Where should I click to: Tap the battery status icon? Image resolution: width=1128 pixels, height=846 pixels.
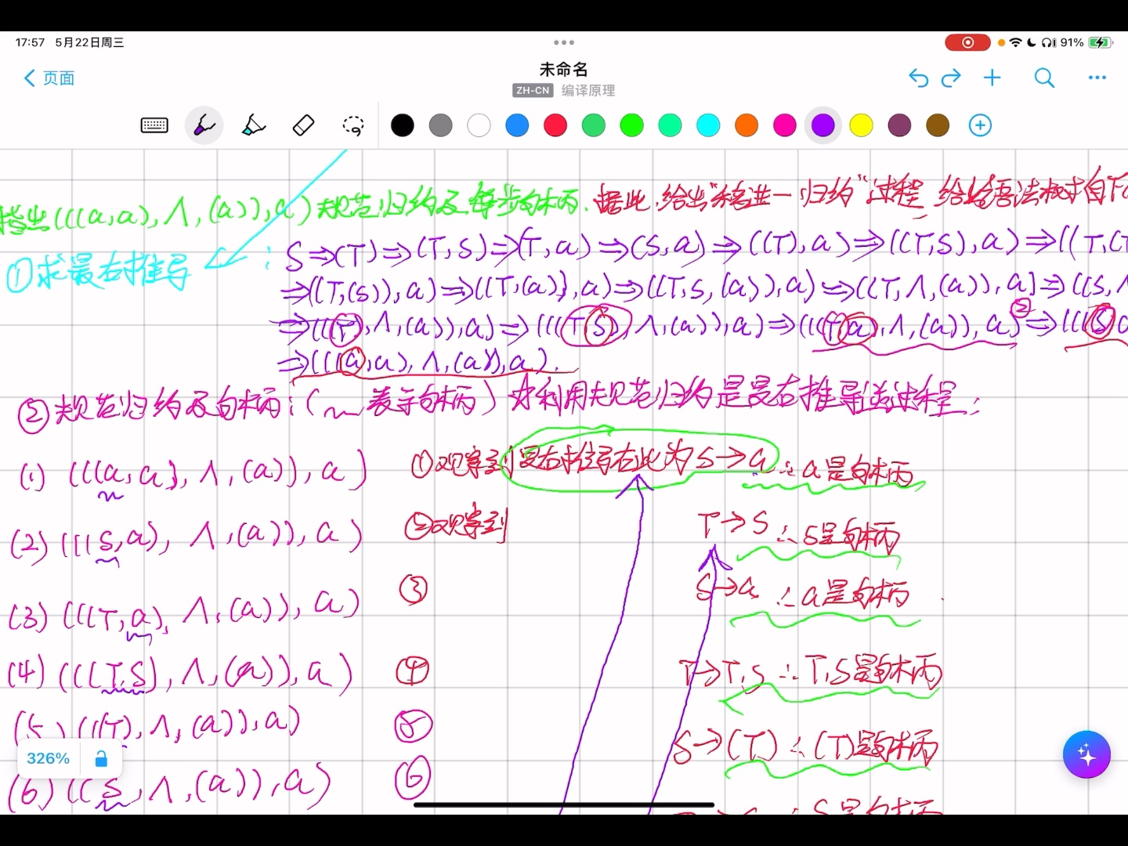pyautogui.click(x=1101, y=42)
